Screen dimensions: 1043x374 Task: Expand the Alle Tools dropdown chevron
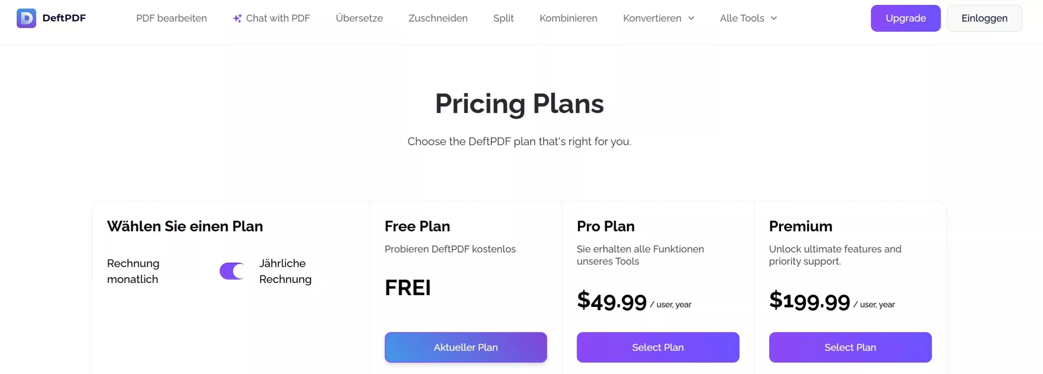point(774,18)
